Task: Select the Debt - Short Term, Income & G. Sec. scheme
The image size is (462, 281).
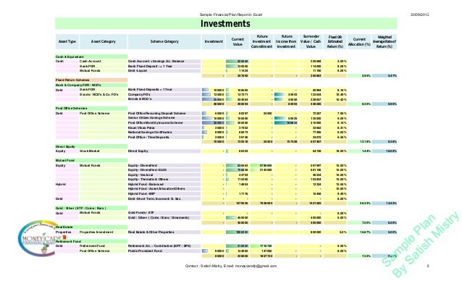Action: [164, 199]
